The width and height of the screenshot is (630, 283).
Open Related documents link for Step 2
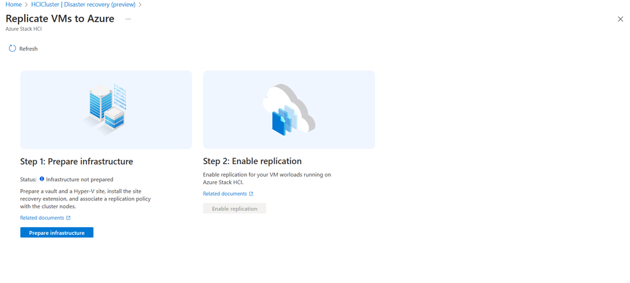click(x=225, y=194)
